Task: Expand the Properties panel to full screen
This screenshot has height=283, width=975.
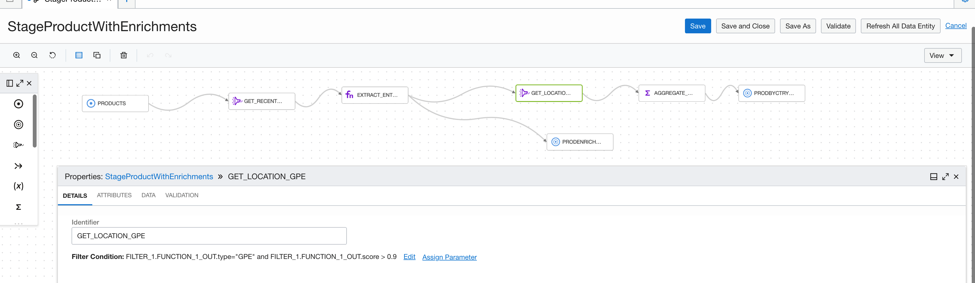Action: tap(946, 176)
